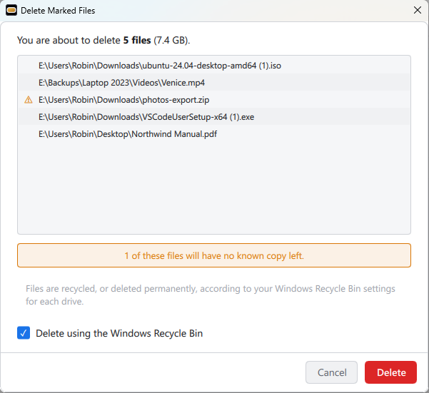Select the ubuntu-24.04-desktop-amd64 (1).iso row
Viewport: 429px width, 393px height.
tap(214, 66)
